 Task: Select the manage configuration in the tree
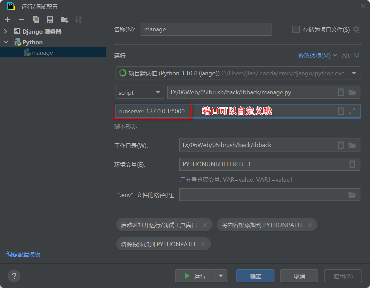pos(42,53)
